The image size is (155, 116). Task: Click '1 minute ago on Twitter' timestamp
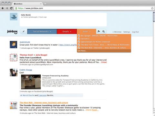pos(35,48)
